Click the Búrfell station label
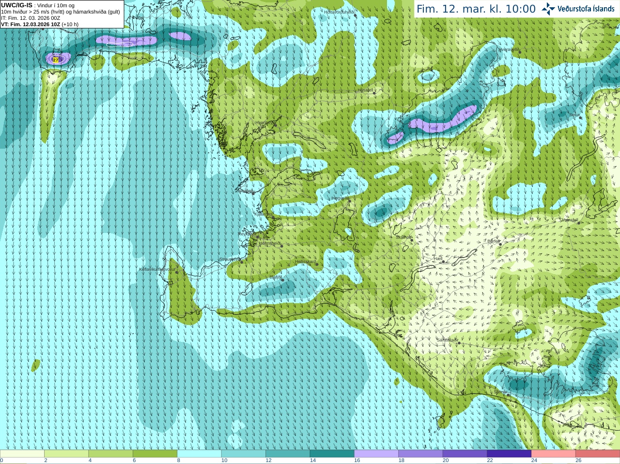Screen dimensions: 620x464 [494, 241]
